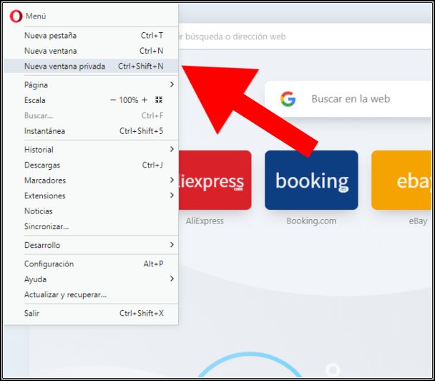Open Configuración settings entry

[x=91, y=264]
